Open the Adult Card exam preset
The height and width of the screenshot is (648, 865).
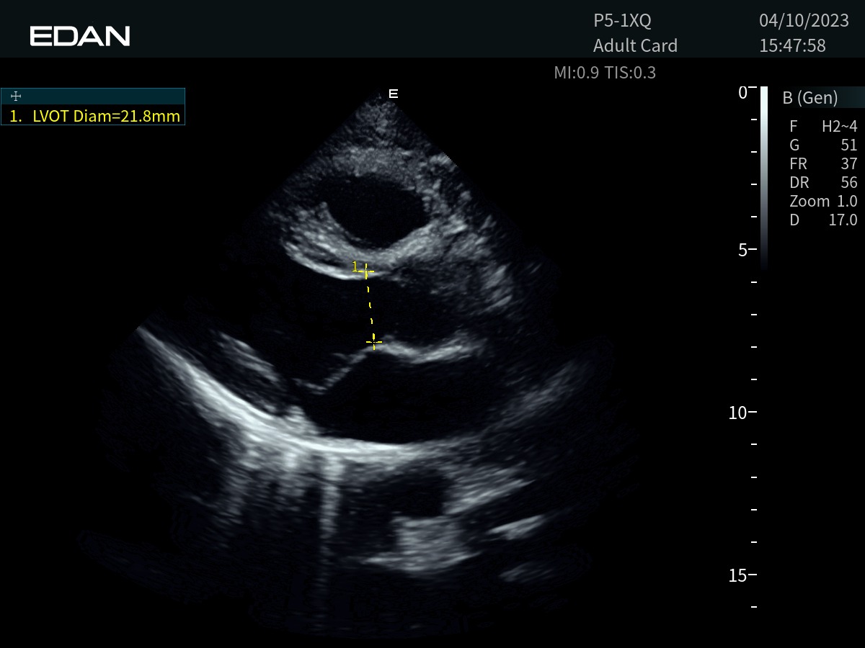[x=635, y=46]
